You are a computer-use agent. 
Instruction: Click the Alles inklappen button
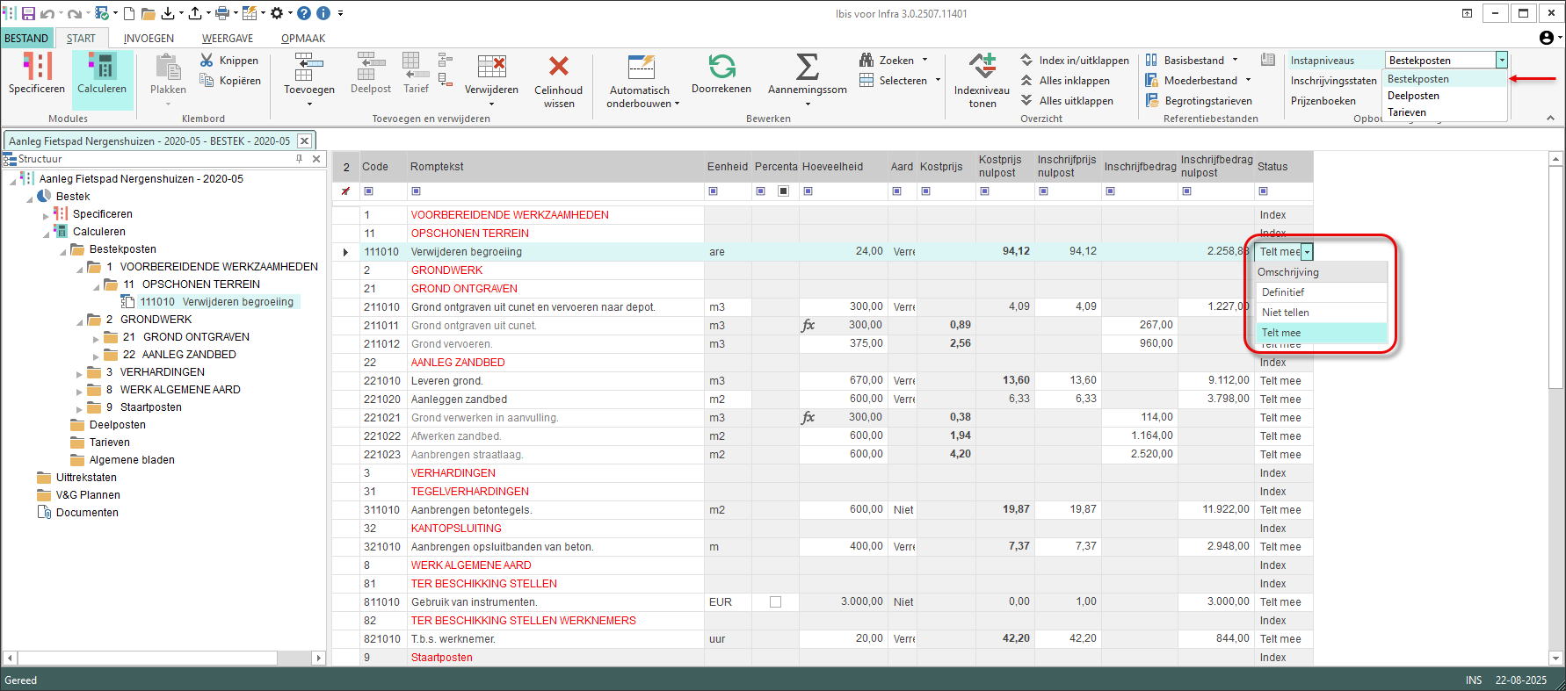[x=1074, y=81]
